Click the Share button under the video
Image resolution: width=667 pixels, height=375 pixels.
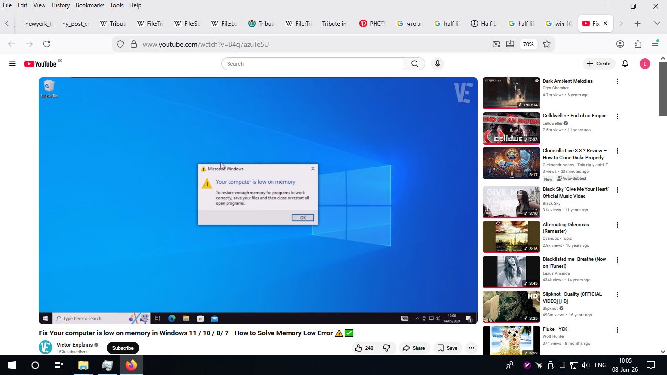click(x=414, y=348)
